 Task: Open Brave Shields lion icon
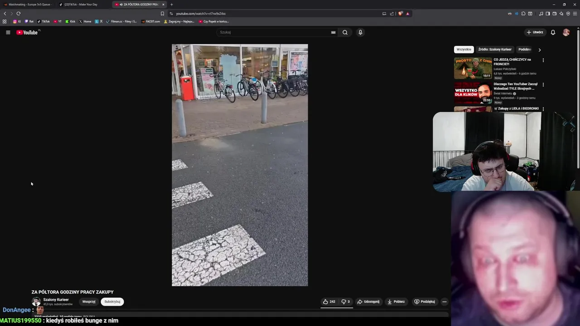(400, 14)
